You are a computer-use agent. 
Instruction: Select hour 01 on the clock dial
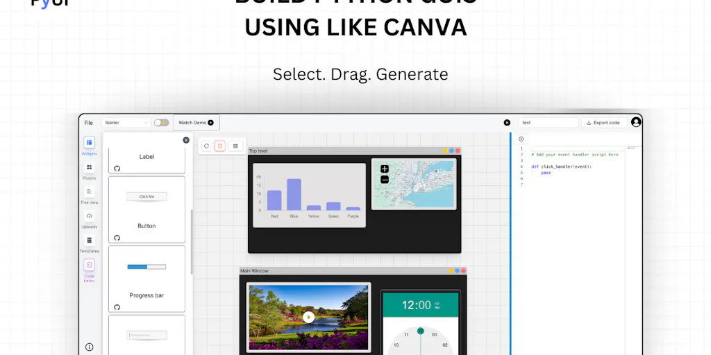pyautogui.click(x=435, y=335)
